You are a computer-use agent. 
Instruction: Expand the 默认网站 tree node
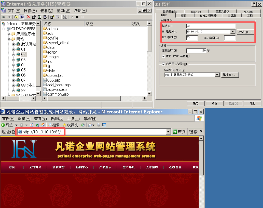[13, 44]
